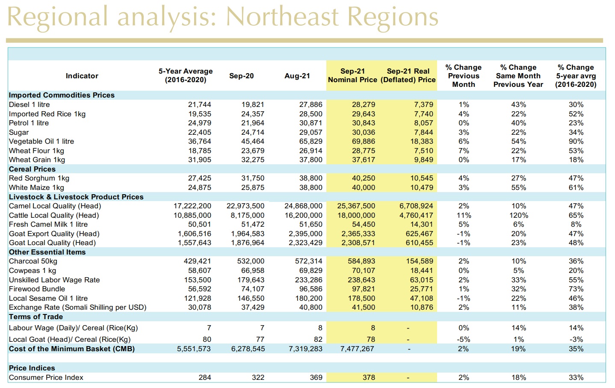Image resolution: width=615 pixels, height=388 pixels.
Task: Click the 'Regional analysis: Northeast Regions' title
Action: 222,18
